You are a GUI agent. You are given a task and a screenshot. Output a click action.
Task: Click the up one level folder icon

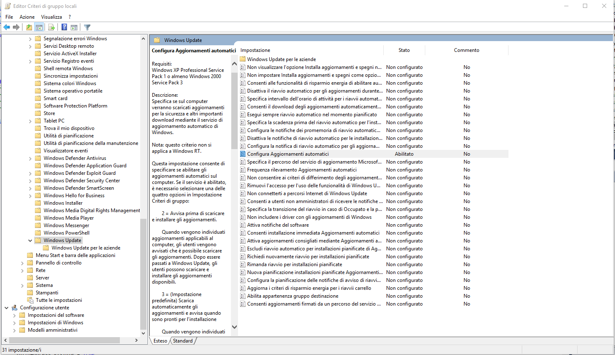29,27
